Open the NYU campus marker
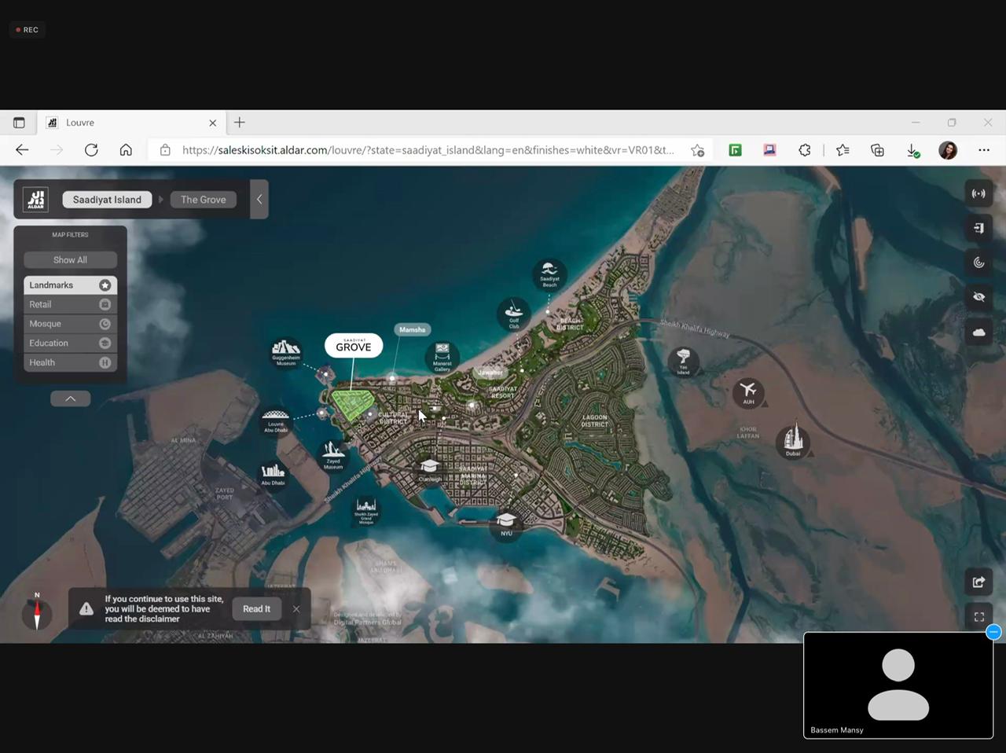Image resolution: width=1006 pixels, height=753 pixels. 506,523
